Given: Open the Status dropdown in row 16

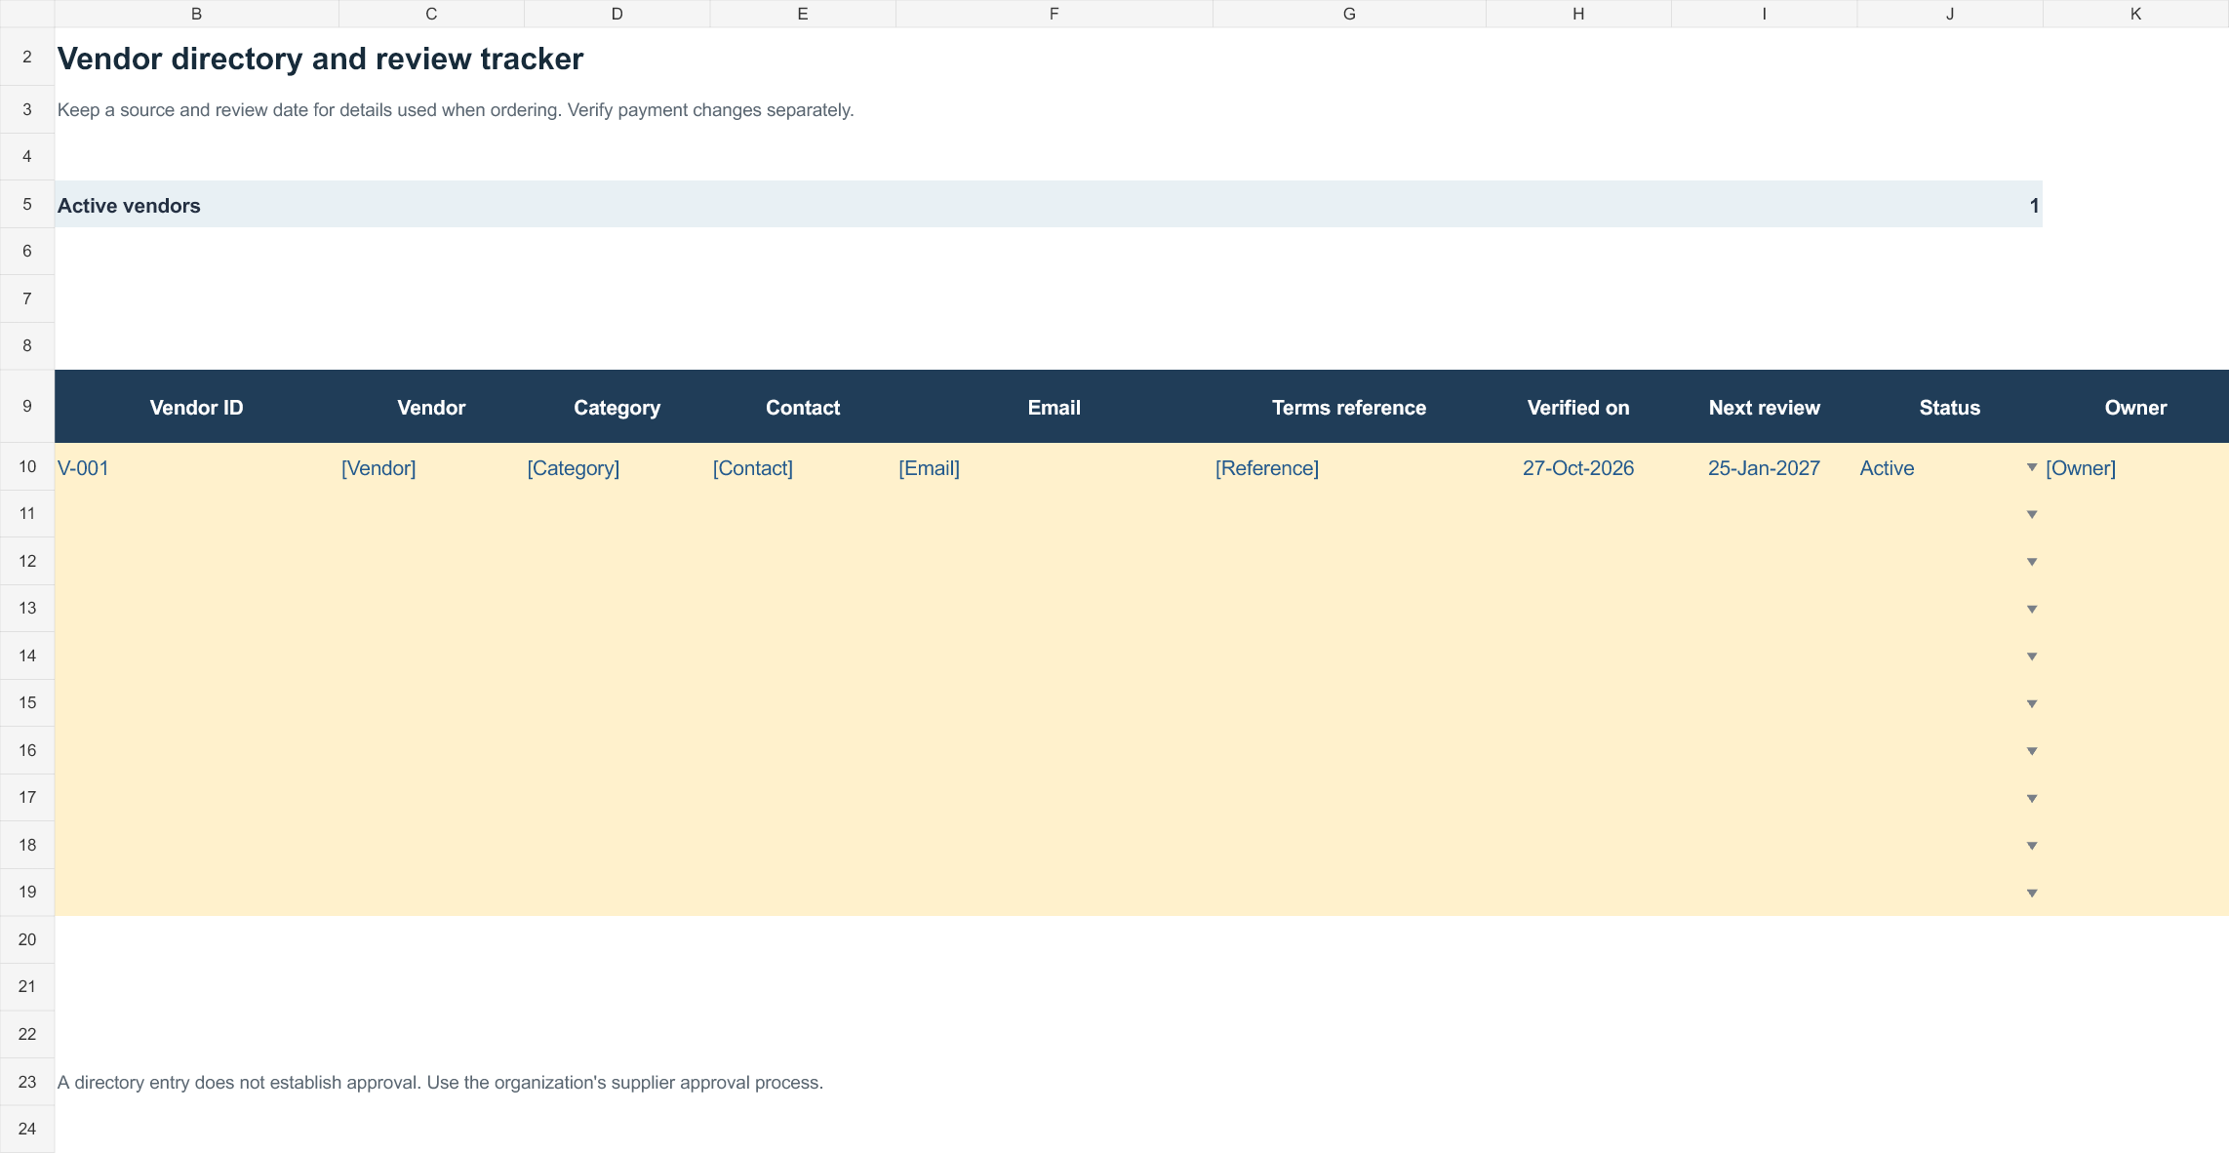Looking at the screenshot, I should [2032, 751].
